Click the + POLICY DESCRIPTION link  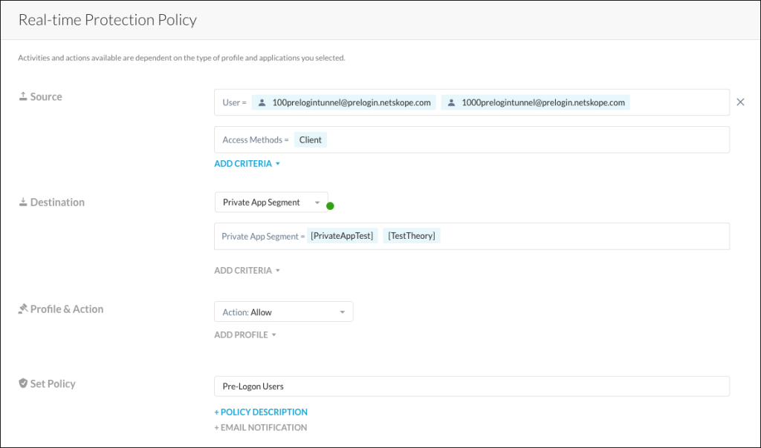click(x=261, y=412)
